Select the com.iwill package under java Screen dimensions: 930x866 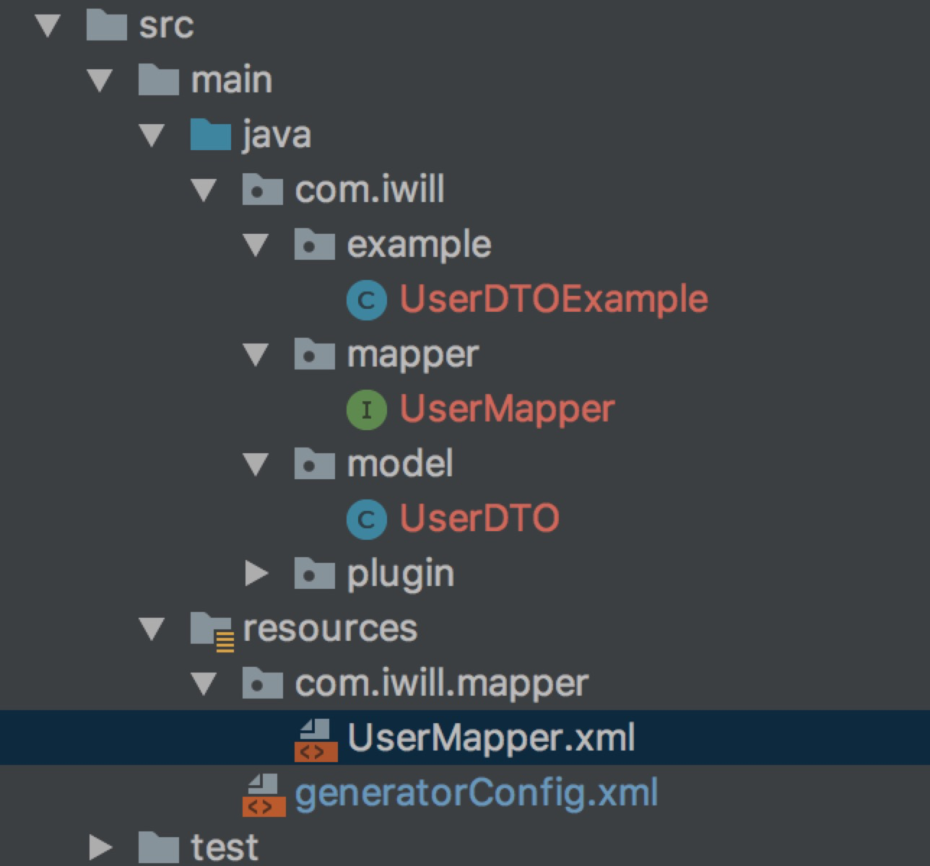(369, 190)
